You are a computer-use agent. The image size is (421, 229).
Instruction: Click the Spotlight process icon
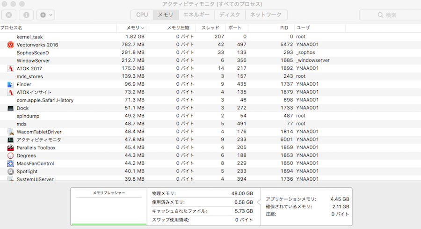pos(10,171)
